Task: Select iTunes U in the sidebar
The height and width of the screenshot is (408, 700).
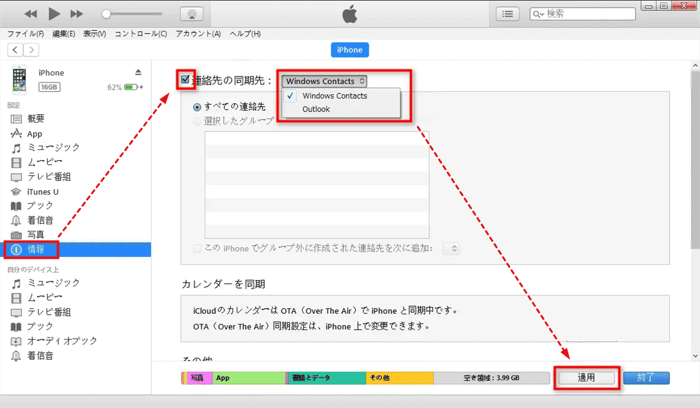Action: (42, 192)
